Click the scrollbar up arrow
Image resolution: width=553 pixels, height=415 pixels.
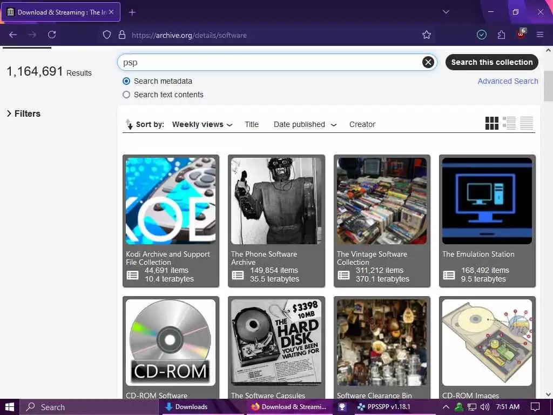(549, 50)
